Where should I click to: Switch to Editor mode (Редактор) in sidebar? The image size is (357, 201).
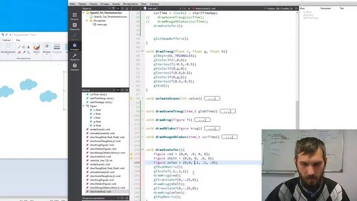coord(74,26)
